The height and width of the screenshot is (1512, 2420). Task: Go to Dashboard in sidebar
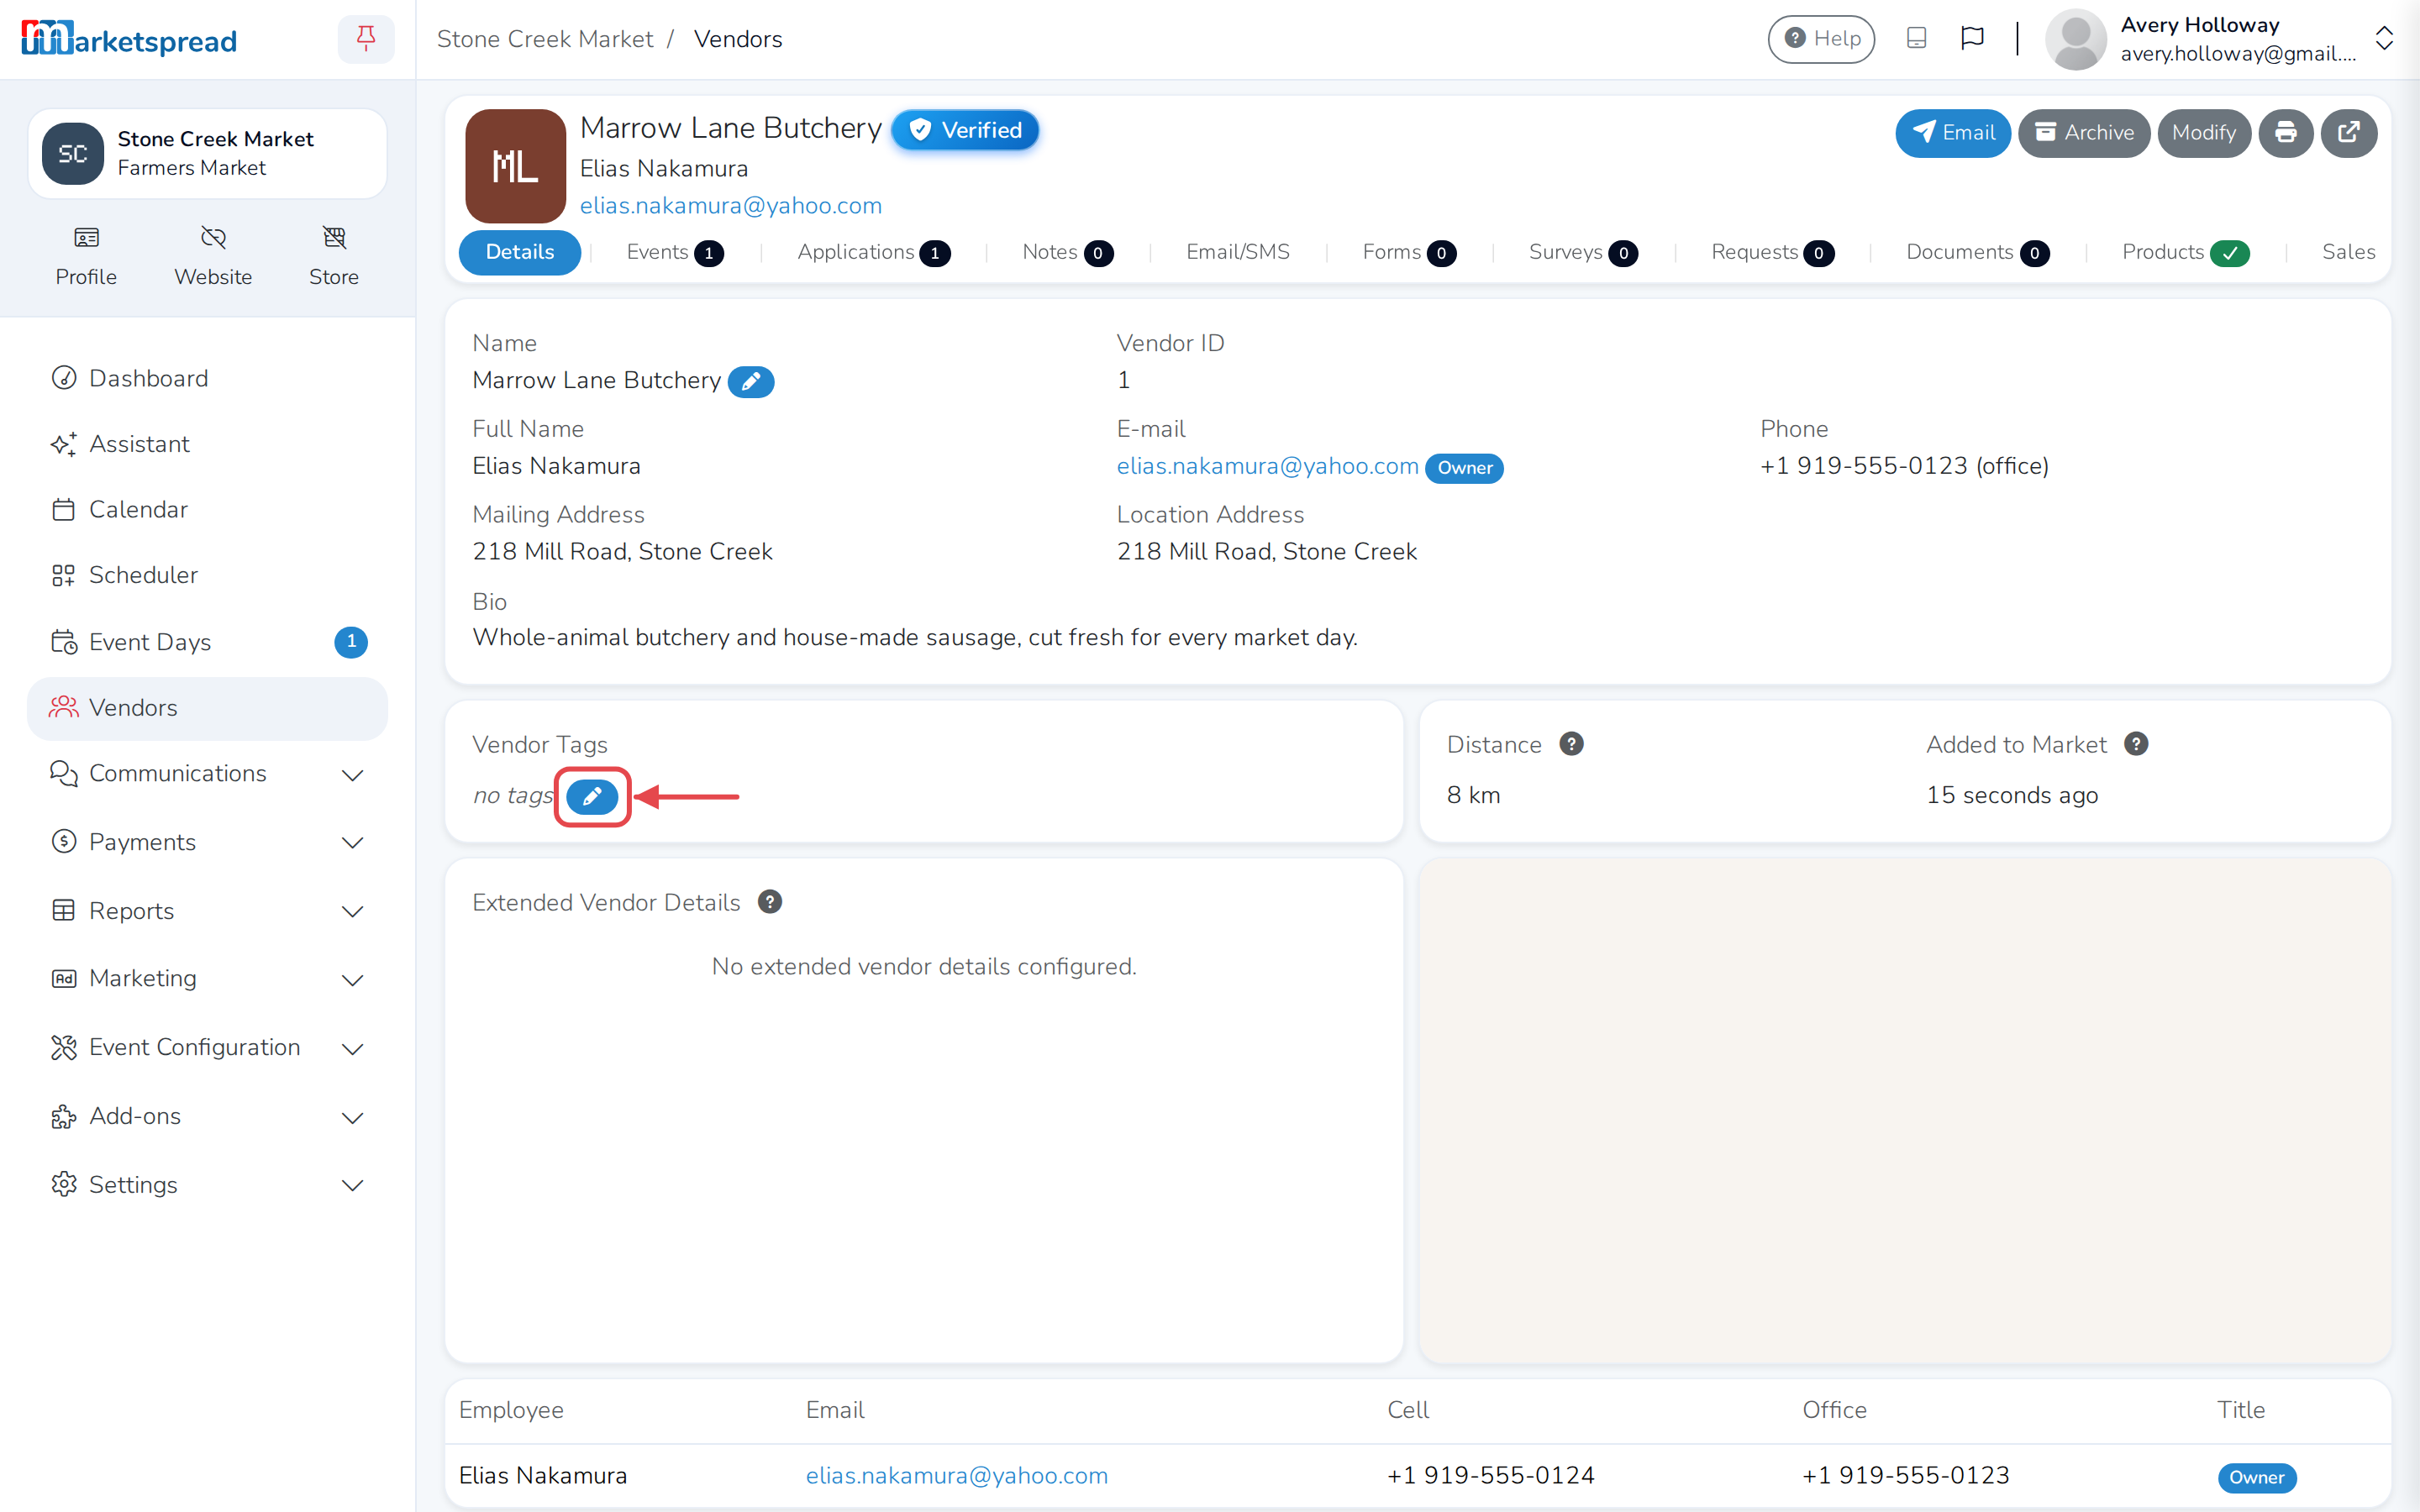(x=207, y=378)
